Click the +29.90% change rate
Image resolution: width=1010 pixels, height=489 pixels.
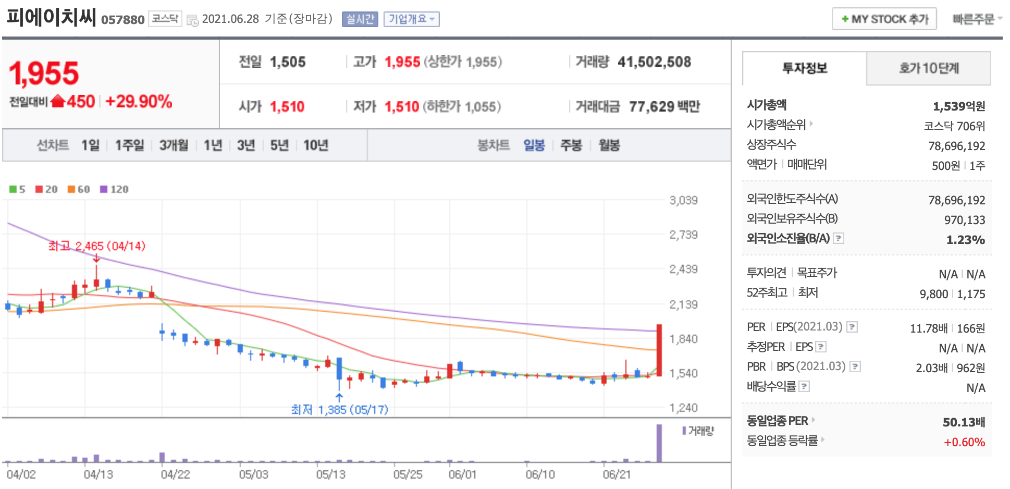(139, 101)
